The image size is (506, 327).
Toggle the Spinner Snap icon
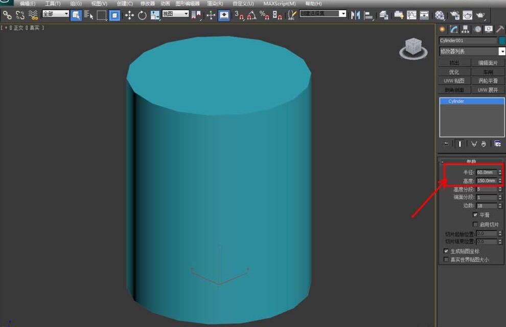(x=277, y=15)
